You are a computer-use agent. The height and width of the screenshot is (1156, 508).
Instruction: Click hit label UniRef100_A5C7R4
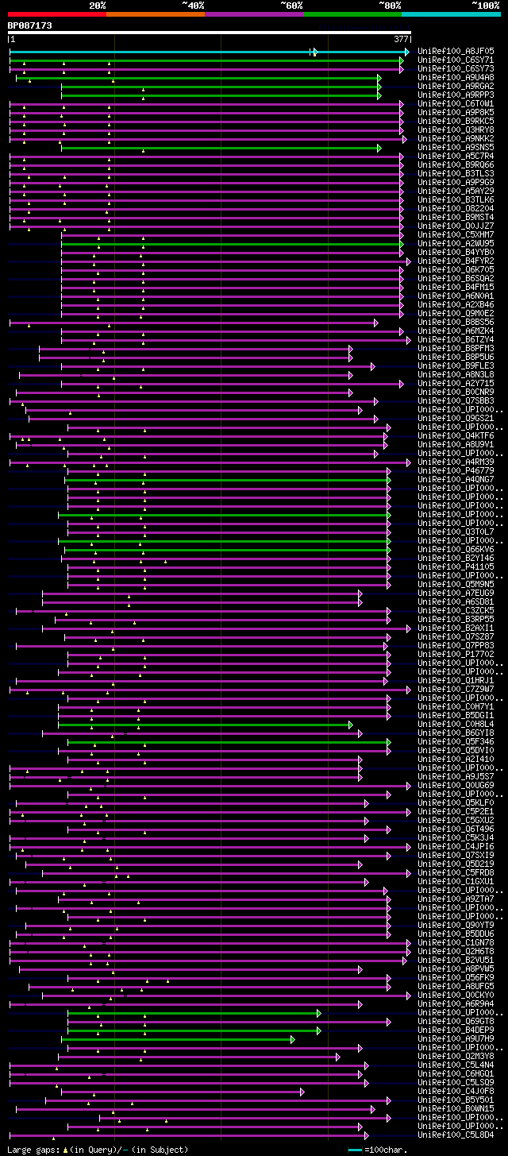(x=456, y=157)
